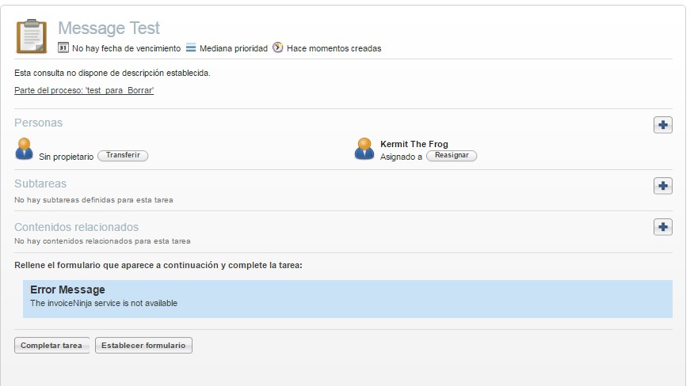The image size is (694, 386).
Task: Add related content with plus icon
Action: [662, 227]
